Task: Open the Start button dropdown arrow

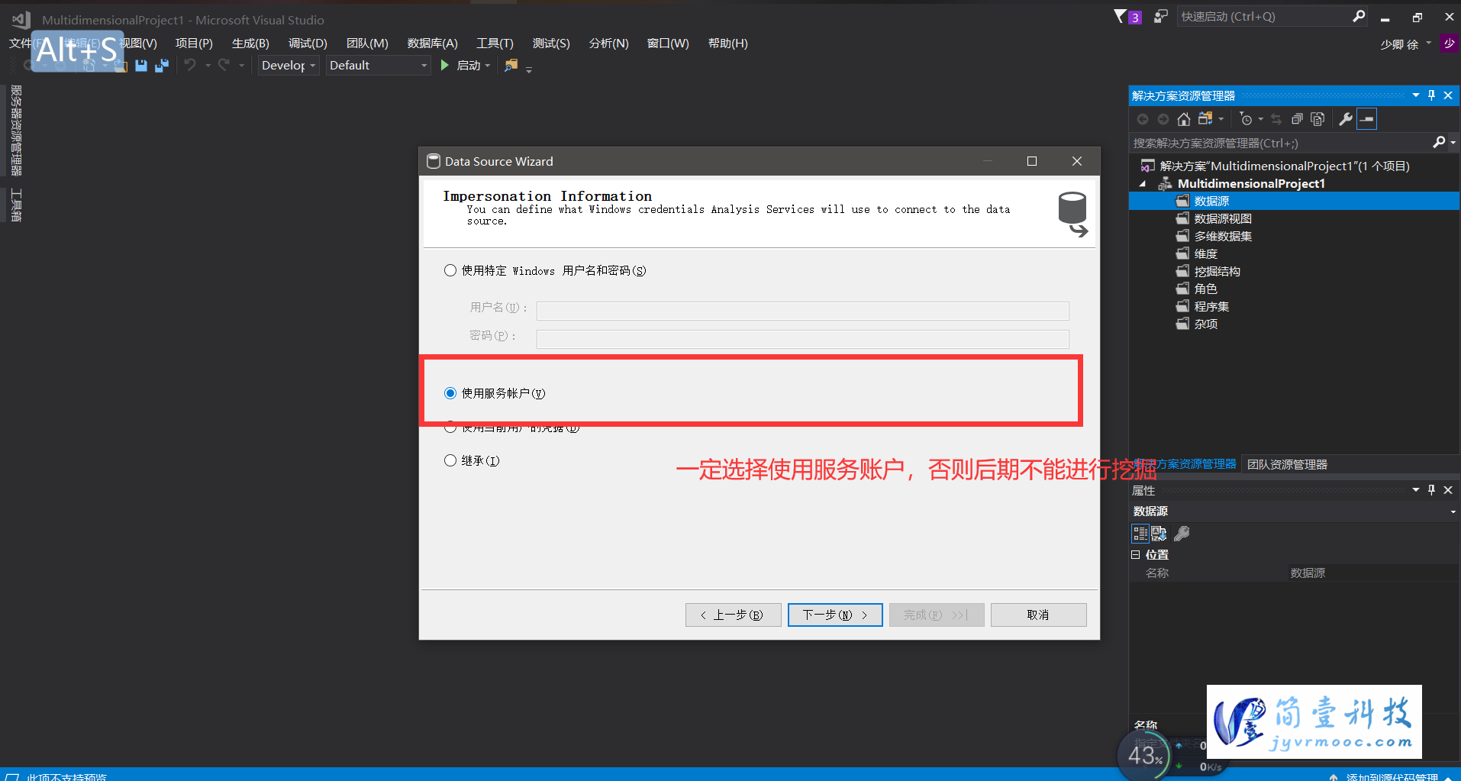Action: (x=488, y=66)
